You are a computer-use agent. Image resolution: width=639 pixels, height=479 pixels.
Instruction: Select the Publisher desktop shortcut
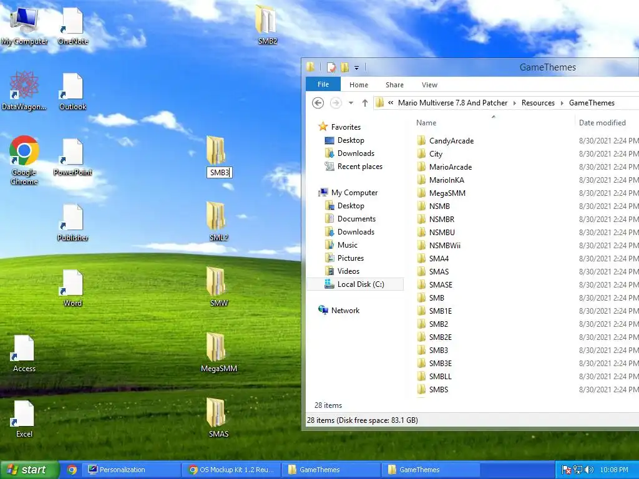pos(73,223)
